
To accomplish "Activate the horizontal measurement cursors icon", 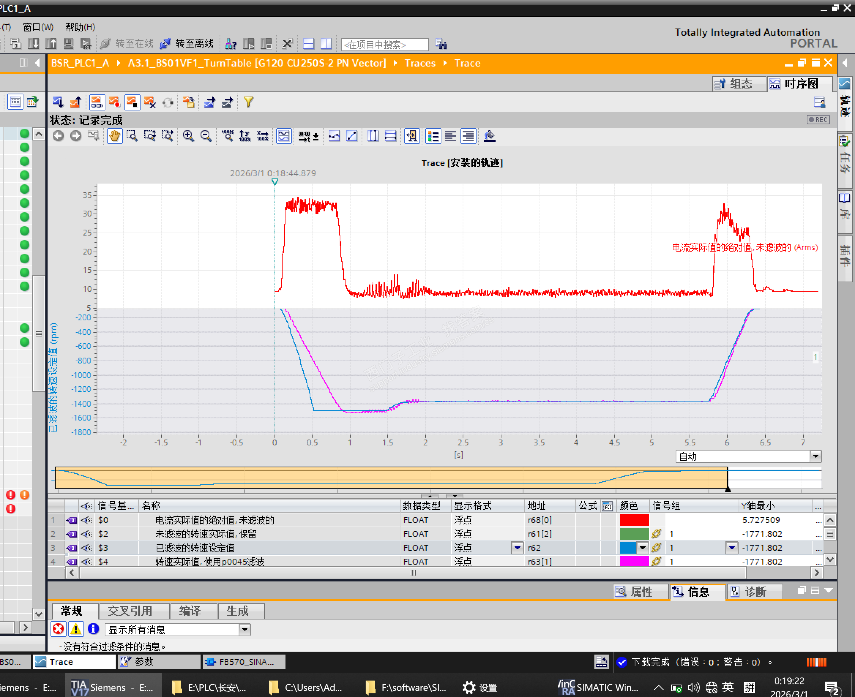I will click(391, 136).
